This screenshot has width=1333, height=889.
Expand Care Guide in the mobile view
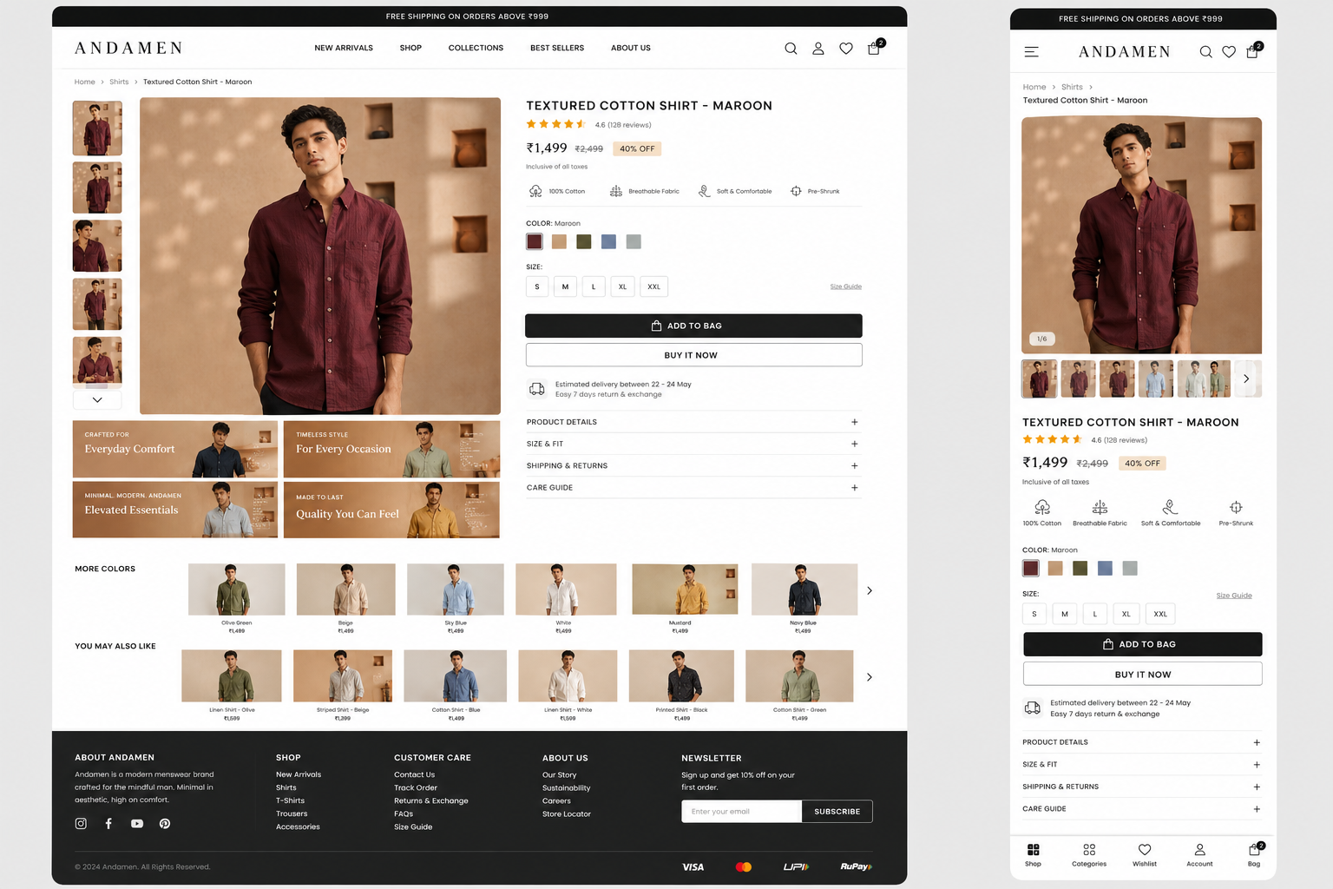(x=1142, y=809)
